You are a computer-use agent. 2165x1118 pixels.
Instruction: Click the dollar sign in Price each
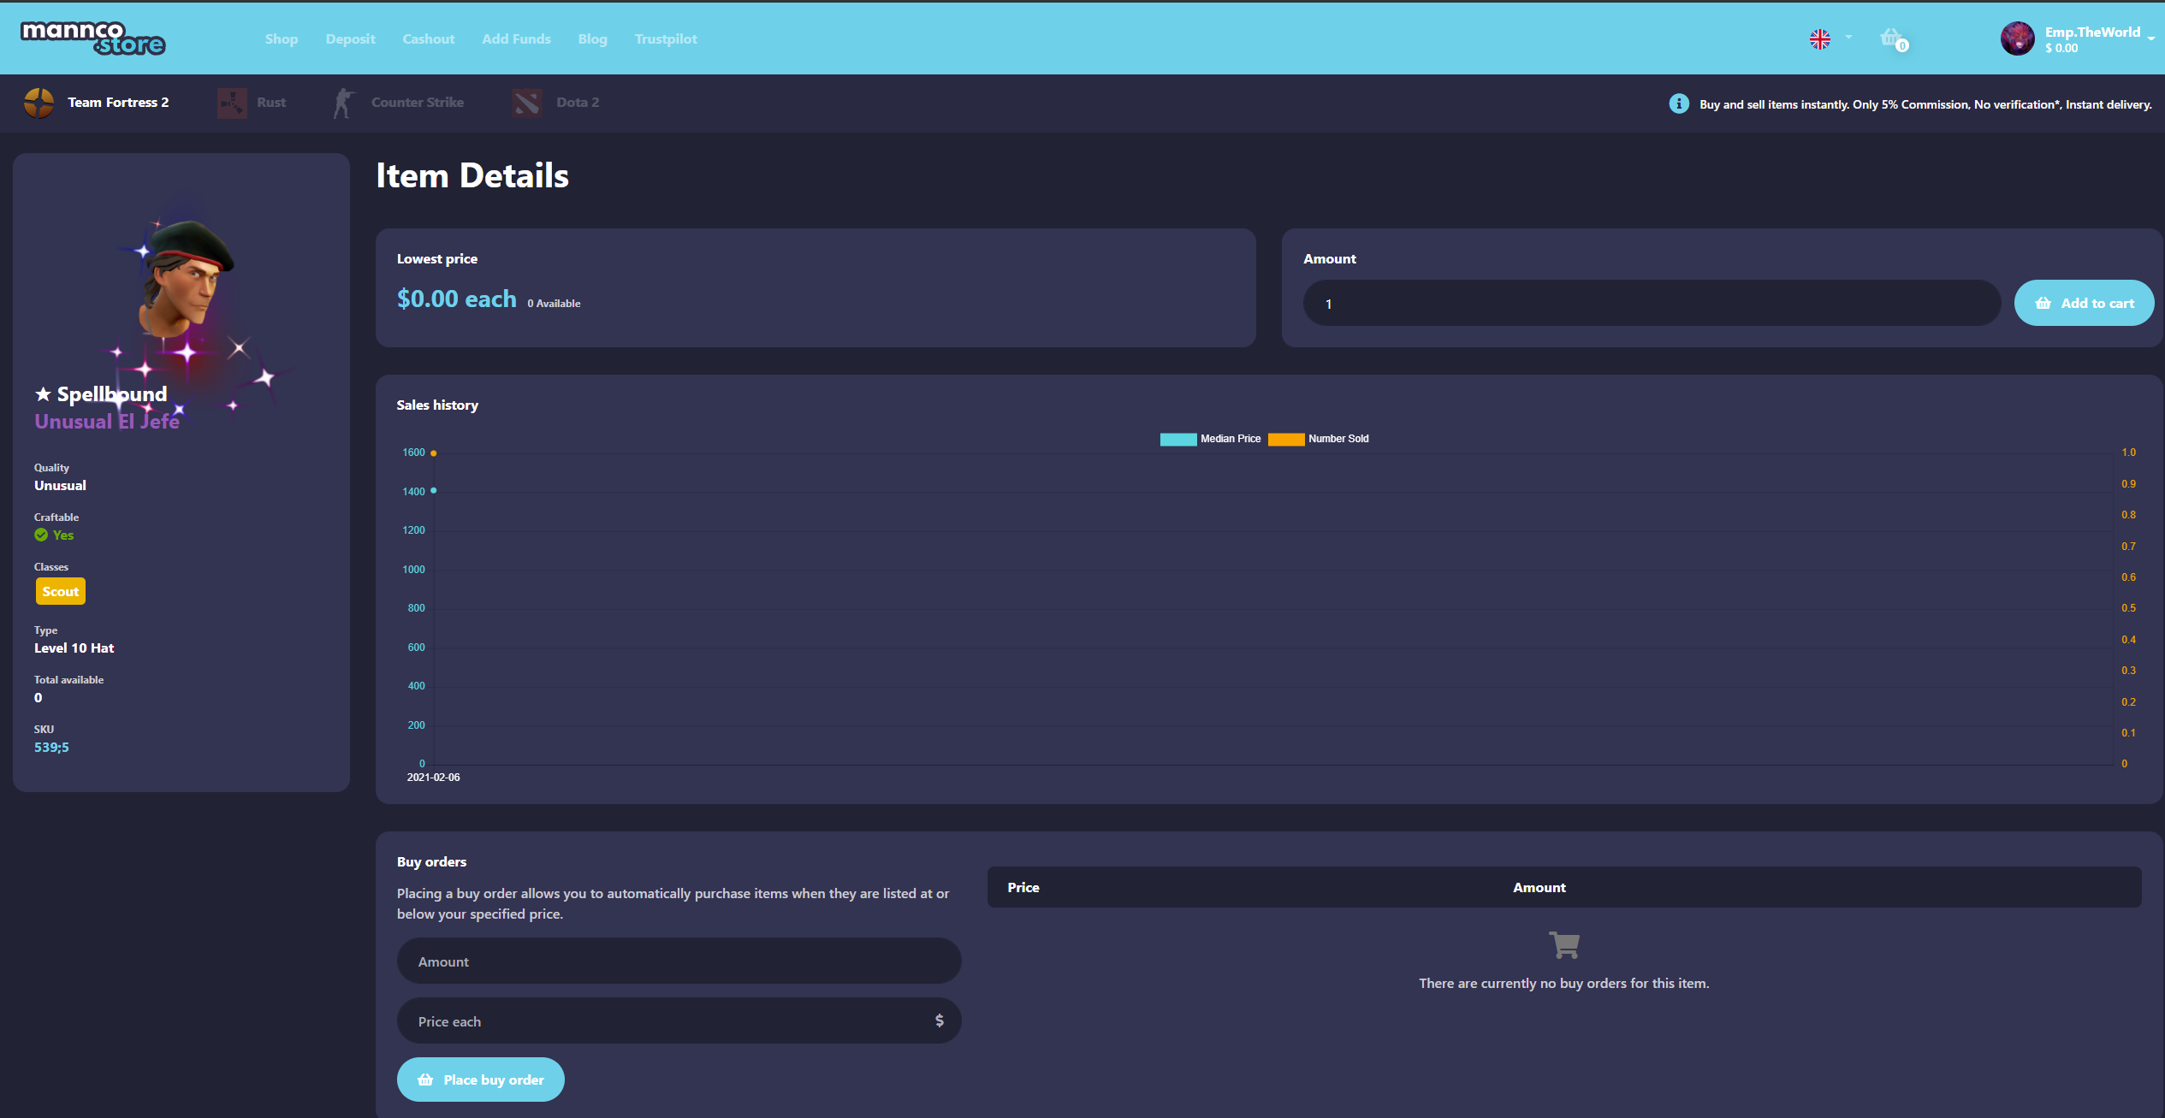tap(940, 1020)
